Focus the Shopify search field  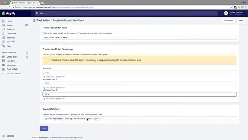(126, 13)
